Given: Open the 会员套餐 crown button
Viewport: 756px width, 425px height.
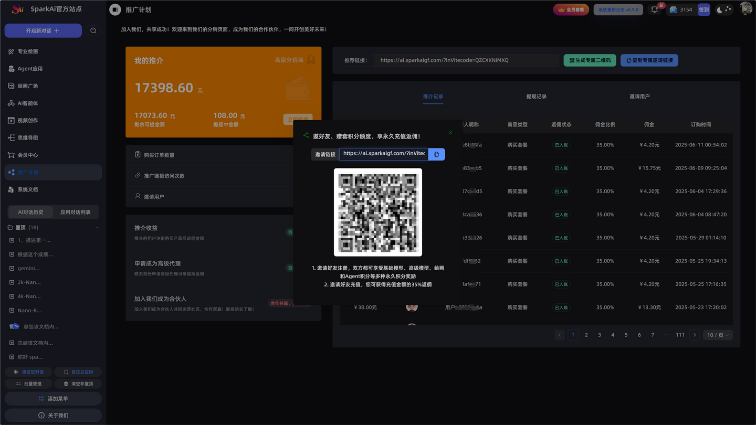Looking at the screenshot, I should point(571,9).
